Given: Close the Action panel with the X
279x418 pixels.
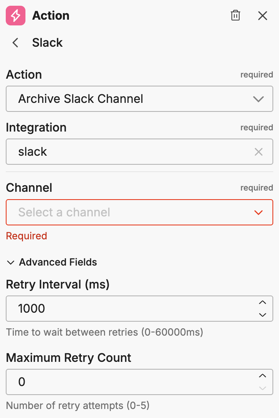Looking at the screenshot, I should [x=263, y=16].
